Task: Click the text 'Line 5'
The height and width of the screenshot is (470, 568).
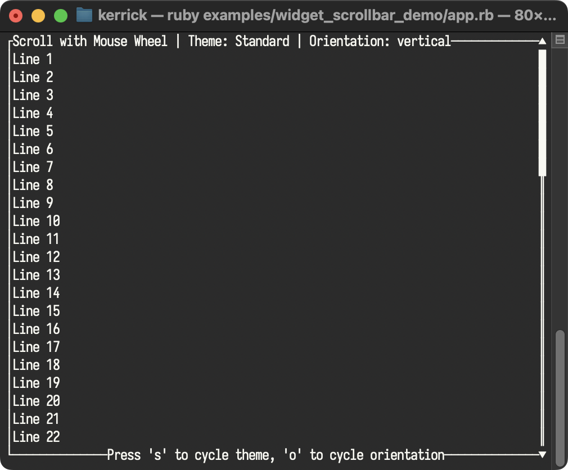Action: point(33,131)
